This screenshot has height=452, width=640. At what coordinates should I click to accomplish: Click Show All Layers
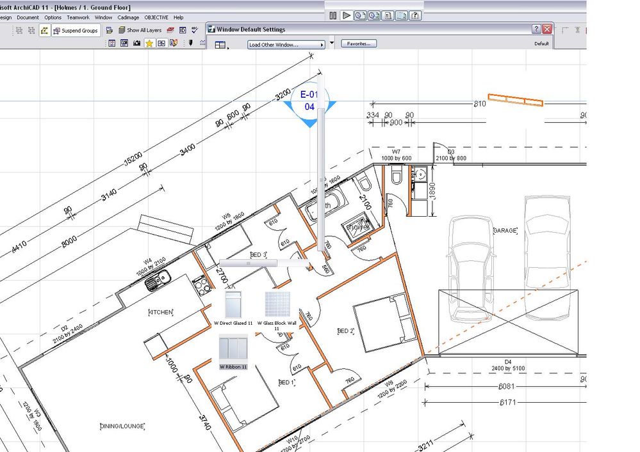(140, 30)
